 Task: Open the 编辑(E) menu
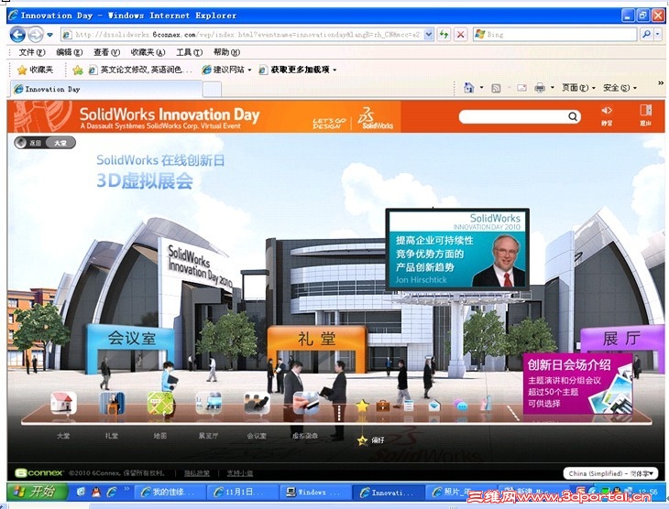pos(69,52)
